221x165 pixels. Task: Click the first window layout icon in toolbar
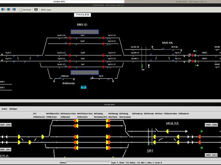3,10
